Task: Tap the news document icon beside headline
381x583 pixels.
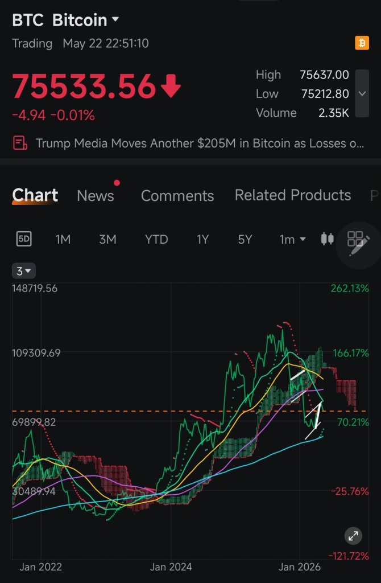Action: click(x=20, y=143)
